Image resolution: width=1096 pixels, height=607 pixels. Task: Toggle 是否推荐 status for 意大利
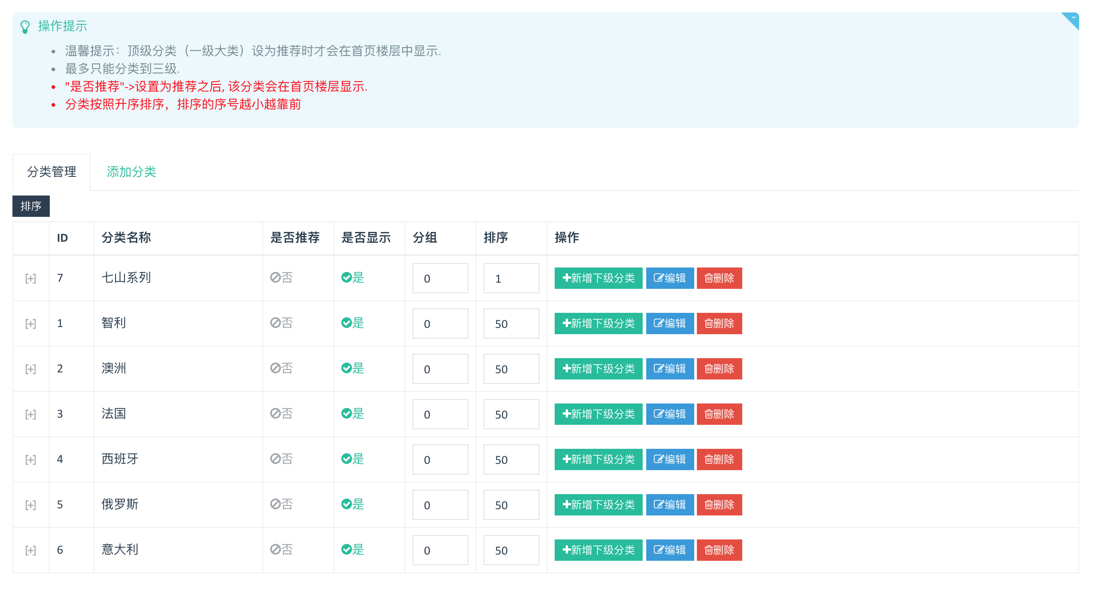click(282, 550)
